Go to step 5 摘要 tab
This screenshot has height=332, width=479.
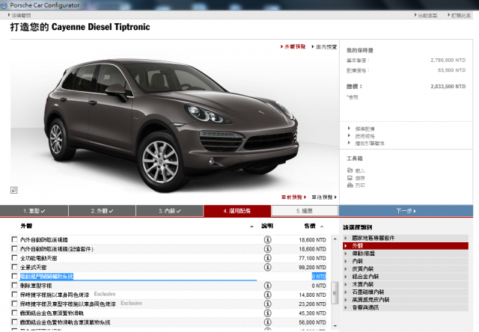pyautogui.click(x=305, y=211)
